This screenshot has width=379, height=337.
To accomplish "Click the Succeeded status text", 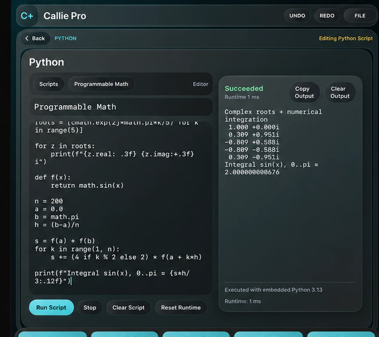I will coord(244,89).
